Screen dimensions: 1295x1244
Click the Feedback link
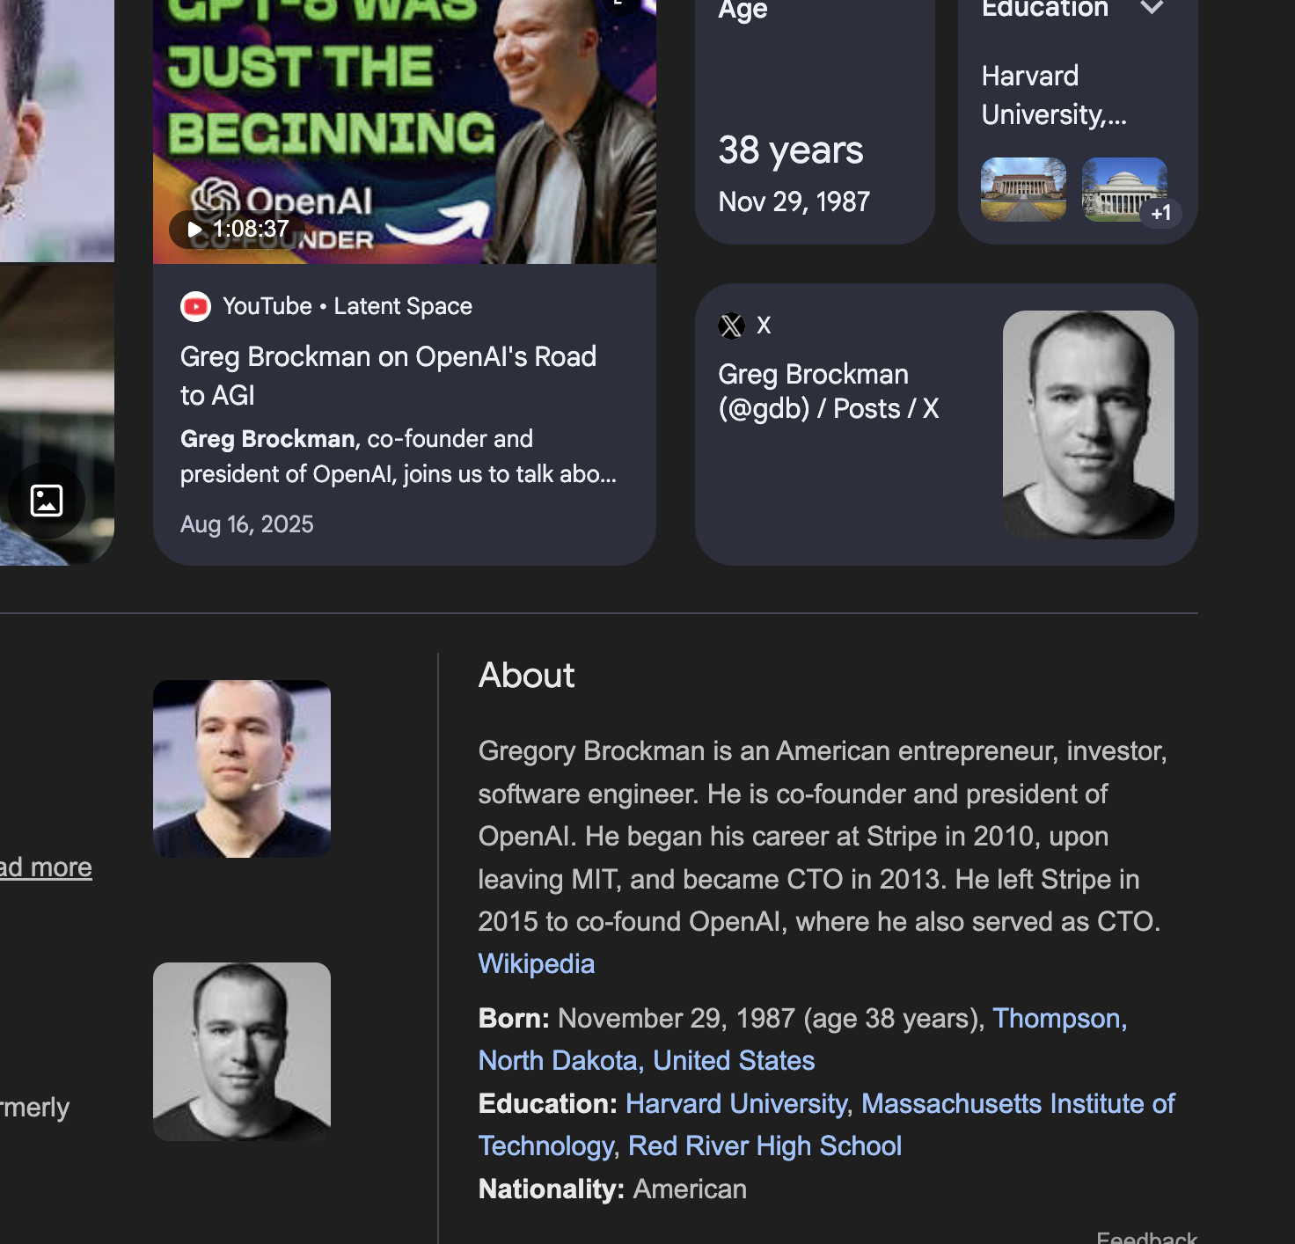point(1147,1237)
